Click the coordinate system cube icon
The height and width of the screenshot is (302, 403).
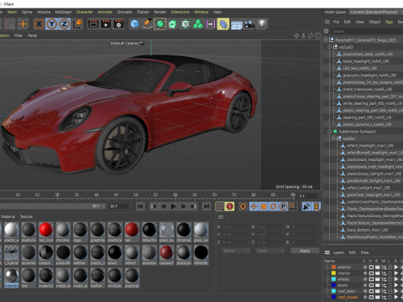(77, 23)
